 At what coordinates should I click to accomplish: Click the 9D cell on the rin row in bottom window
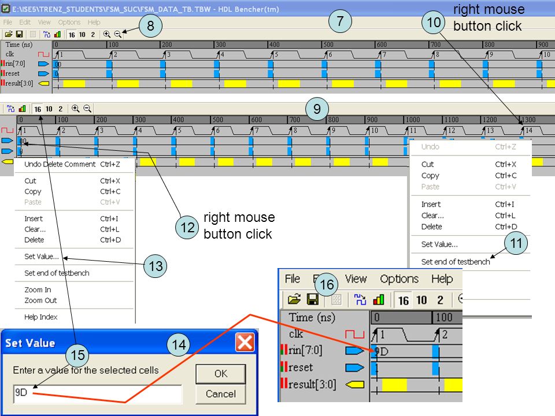(382, 351)
